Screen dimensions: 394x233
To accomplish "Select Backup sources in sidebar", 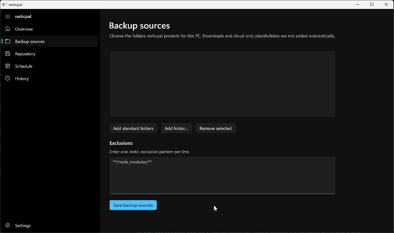I will coord(50,41).
